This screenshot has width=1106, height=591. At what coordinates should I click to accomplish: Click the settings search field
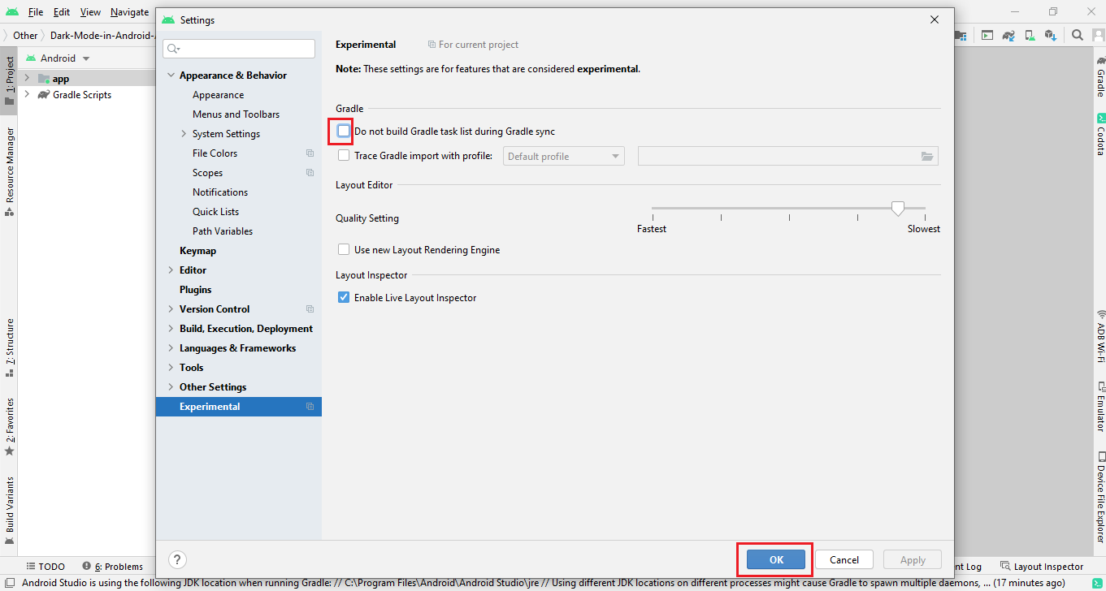click(x=239, y=49)
